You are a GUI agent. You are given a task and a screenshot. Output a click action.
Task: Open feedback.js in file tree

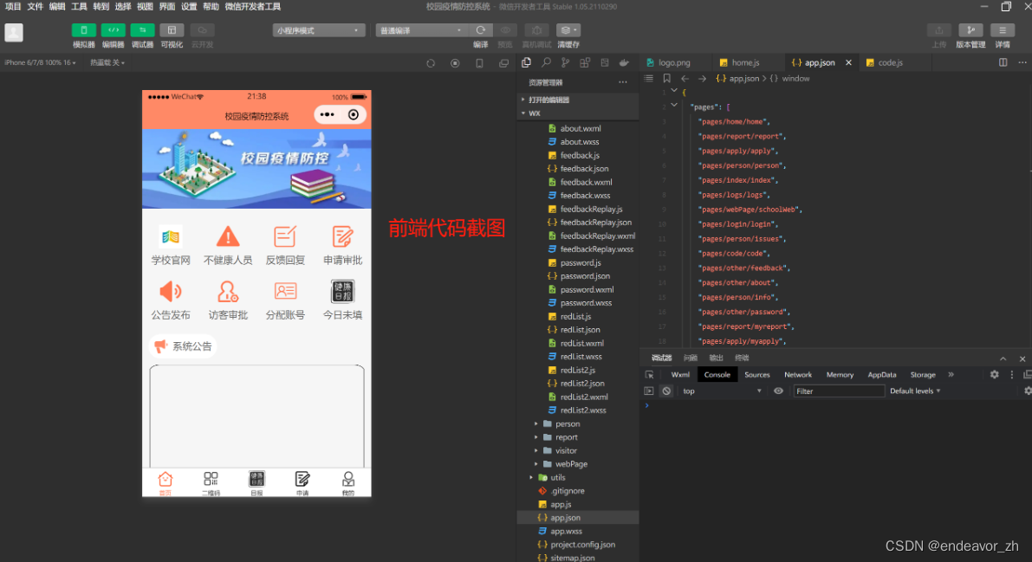pyautogui.click(x=578, y=155)
